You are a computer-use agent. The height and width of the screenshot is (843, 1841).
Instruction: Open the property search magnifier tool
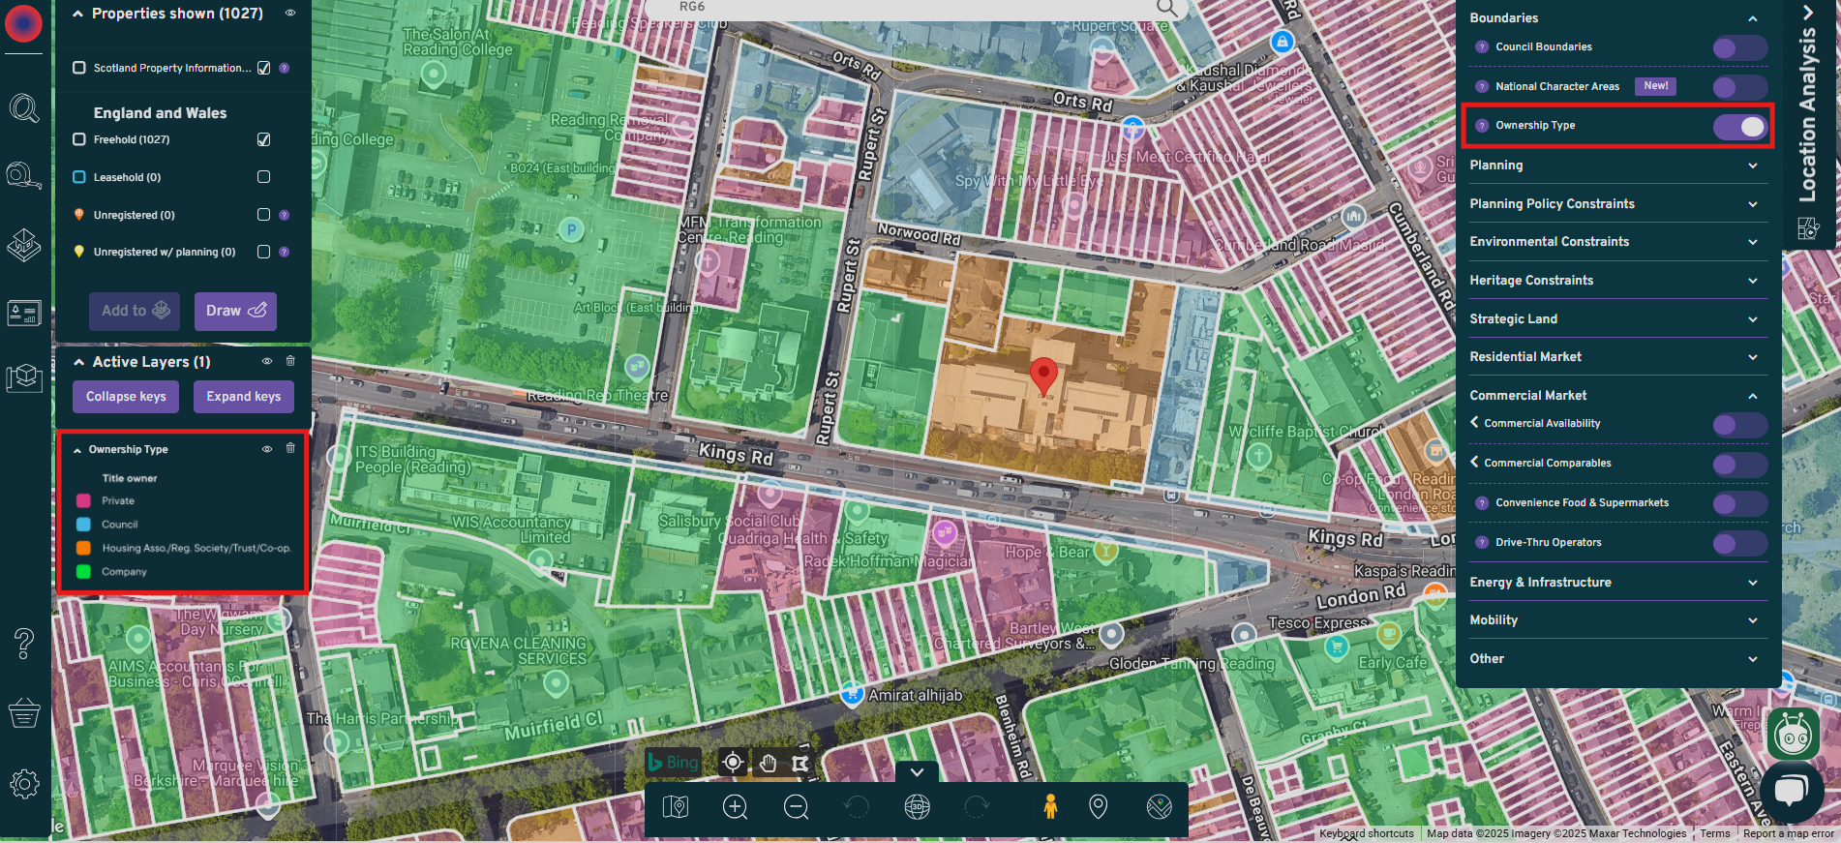pyautogui.click(x=24, y=107)
